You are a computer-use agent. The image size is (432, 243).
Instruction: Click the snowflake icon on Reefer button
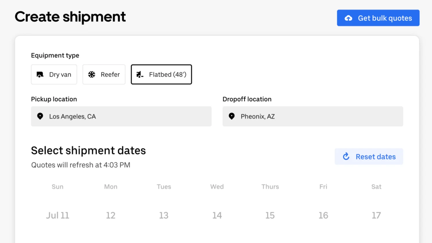coord(92,74)
